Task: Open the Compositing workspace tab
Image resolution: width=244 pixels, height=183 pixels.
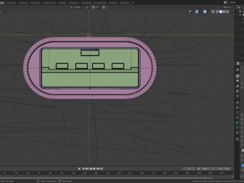Action: tap(100, 3)
